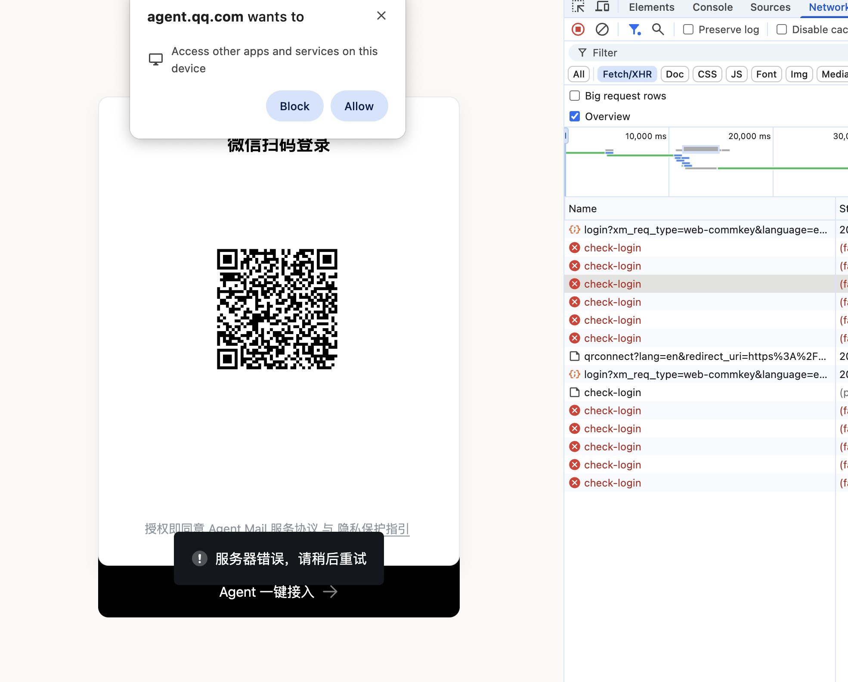Screen dimensions: 848x682
Task: Filter requests by Media
Action: pyautogui.click(x=833, y=74)
